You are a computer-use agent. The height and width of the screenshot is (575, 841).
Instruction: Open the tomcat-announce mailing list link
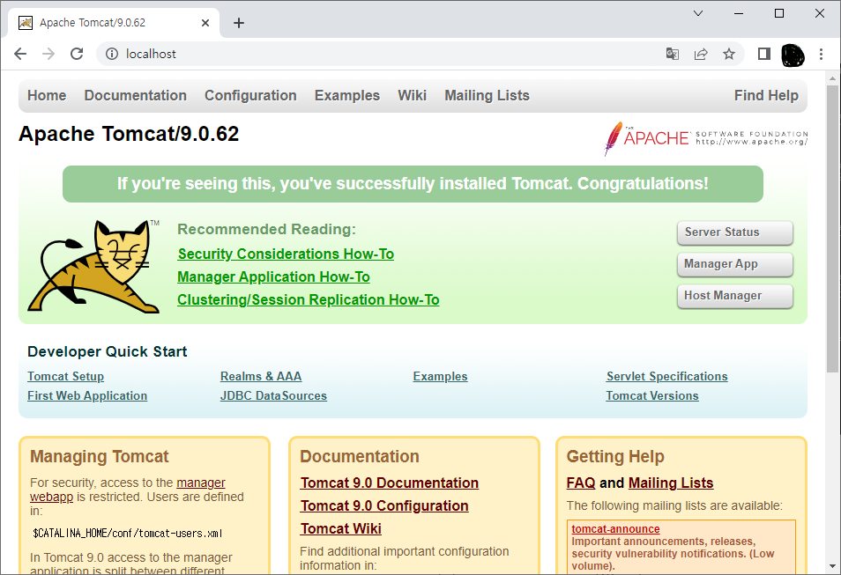click(x=615, y=529)
